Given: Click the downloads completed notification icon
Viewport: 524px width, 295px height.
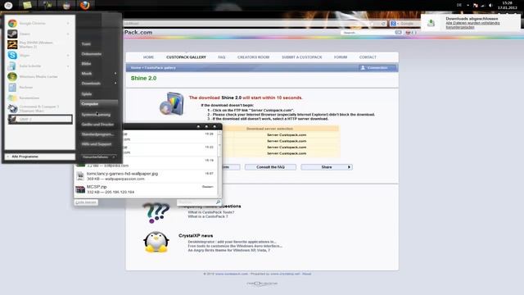Looking at the screenshot, I should pyautogui.click(x=431, y=23).
